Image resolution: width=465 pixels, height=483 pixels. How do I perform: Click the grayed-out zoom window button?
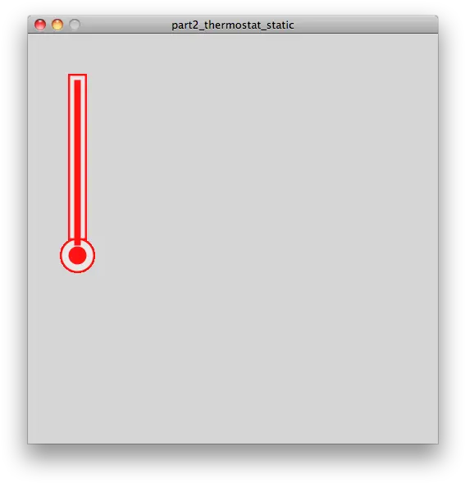click(75, 25)
